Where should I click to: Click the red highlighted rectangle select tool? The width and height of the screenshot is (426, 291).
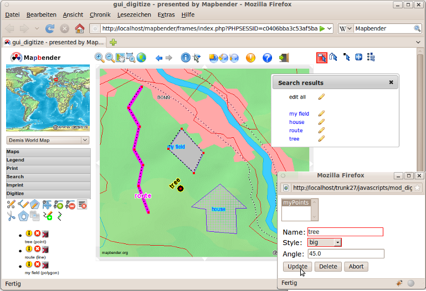322,58
